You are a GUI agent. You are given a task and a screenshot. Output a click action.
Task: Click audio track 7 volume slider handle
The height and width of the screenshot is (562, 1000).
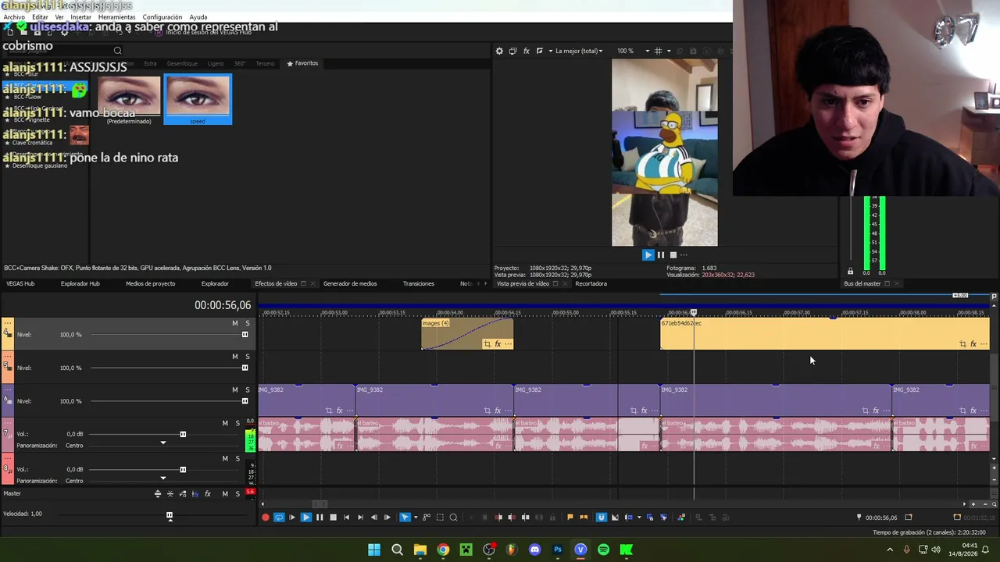pos(183,434)
